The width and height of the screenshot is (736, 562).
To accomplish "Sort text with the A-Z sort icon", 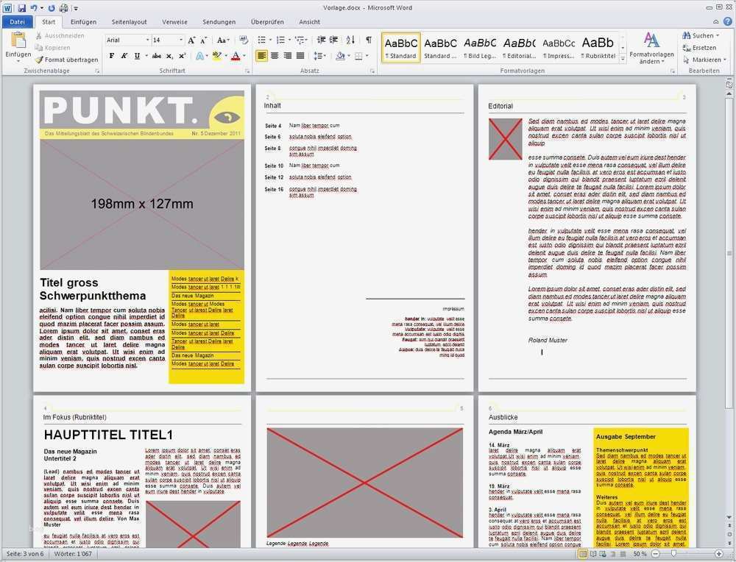I will click(x=350, y=40).
